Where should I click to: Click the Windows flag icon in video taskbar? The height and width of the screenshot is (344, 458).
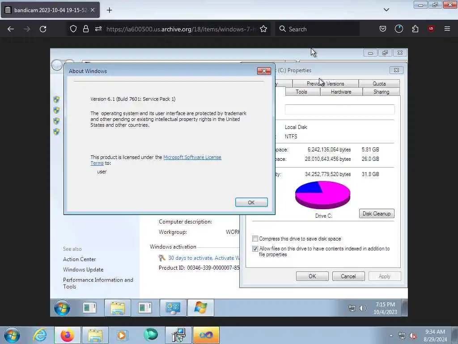click(201, 308)
